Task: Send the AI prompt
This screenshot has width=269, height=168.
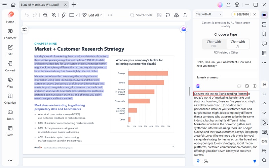Action: (255, 161)
